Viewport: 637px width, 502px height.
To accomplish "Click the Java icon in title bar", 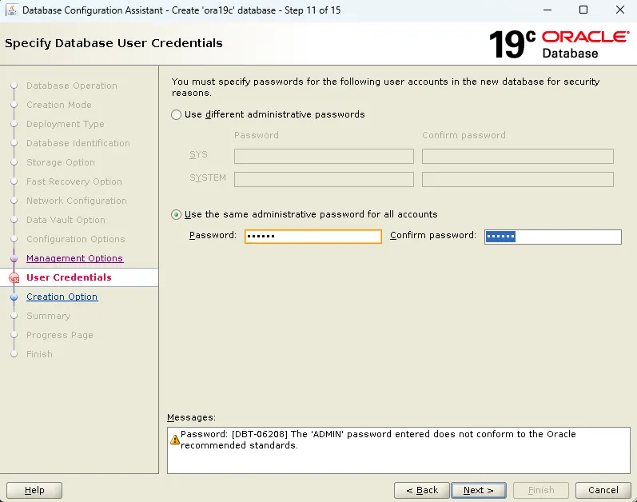I will click(12, 10).
